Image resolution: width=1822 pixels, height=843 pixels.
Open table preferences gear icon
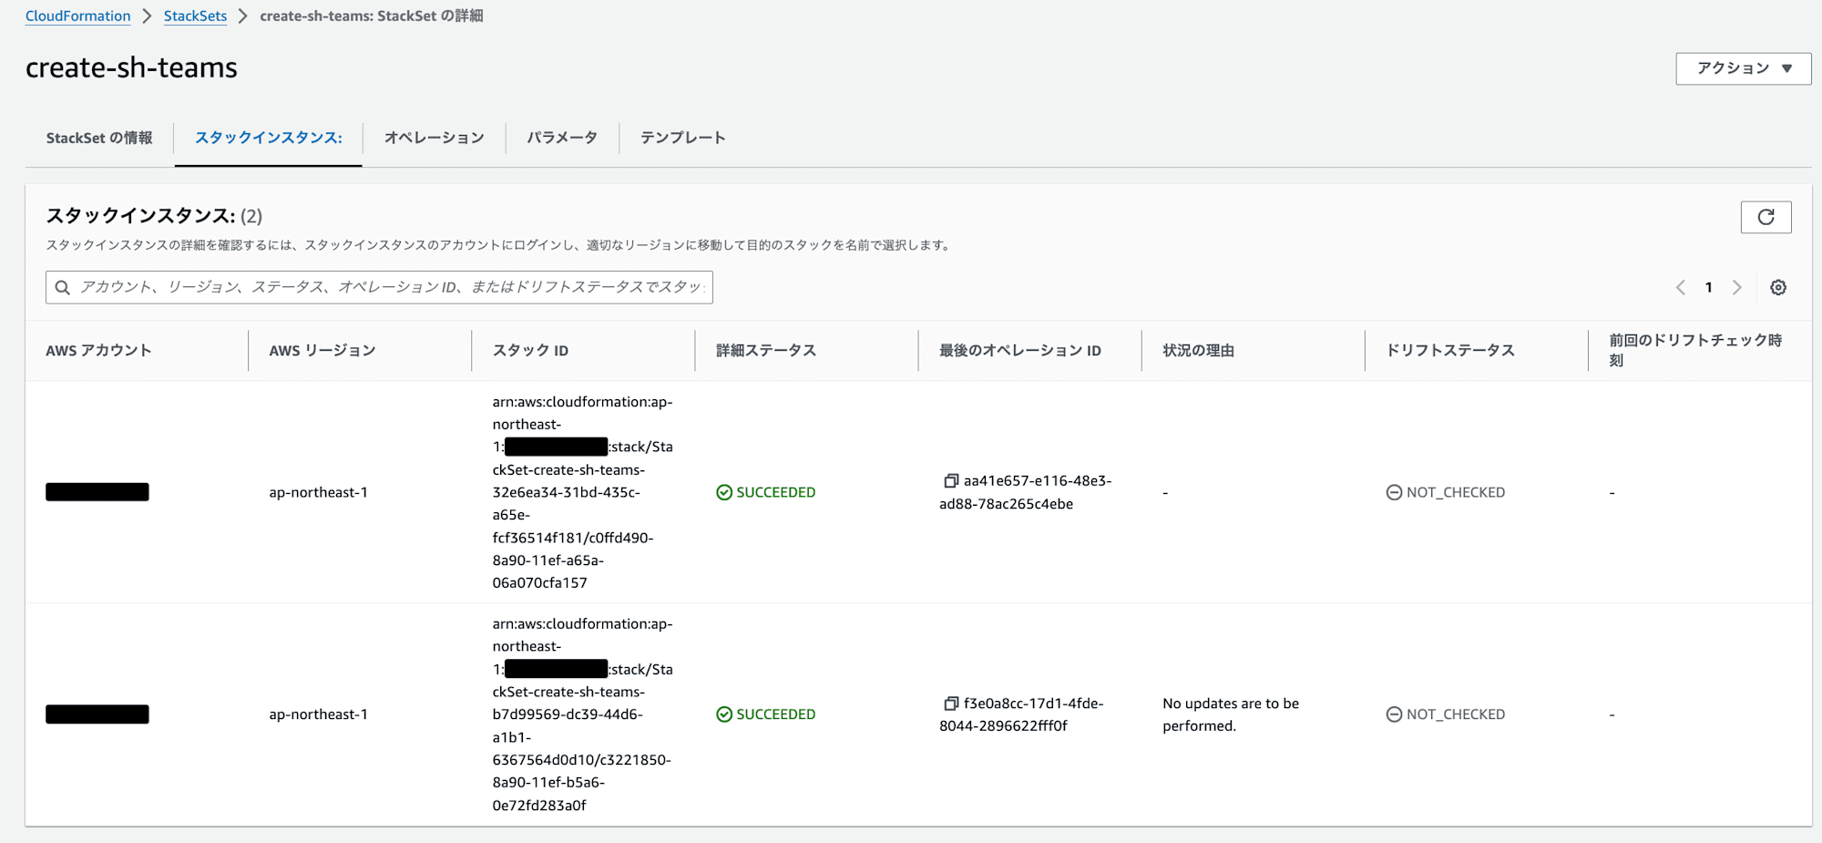click(x=1778, y=288)
